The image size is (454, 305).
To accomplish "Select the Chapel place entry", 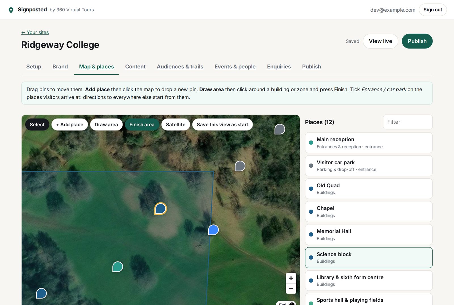I will point(369,212).
